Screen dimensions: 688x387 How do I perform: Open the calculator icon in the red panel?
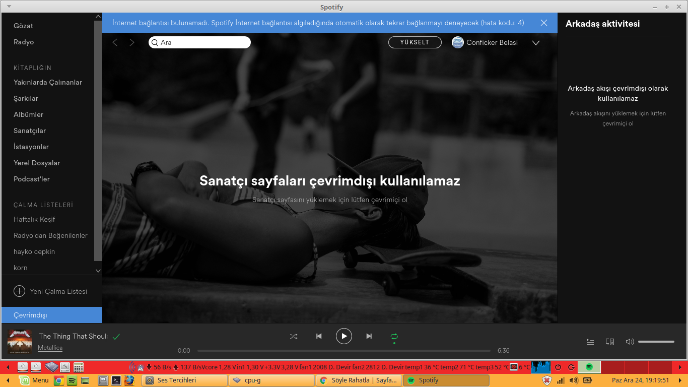pyautogui.click(x=79, y=367)
